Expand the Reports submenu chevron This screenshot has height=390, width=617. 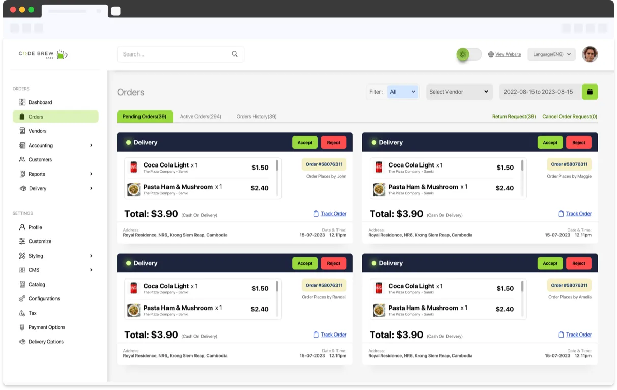tap(91, 174)
